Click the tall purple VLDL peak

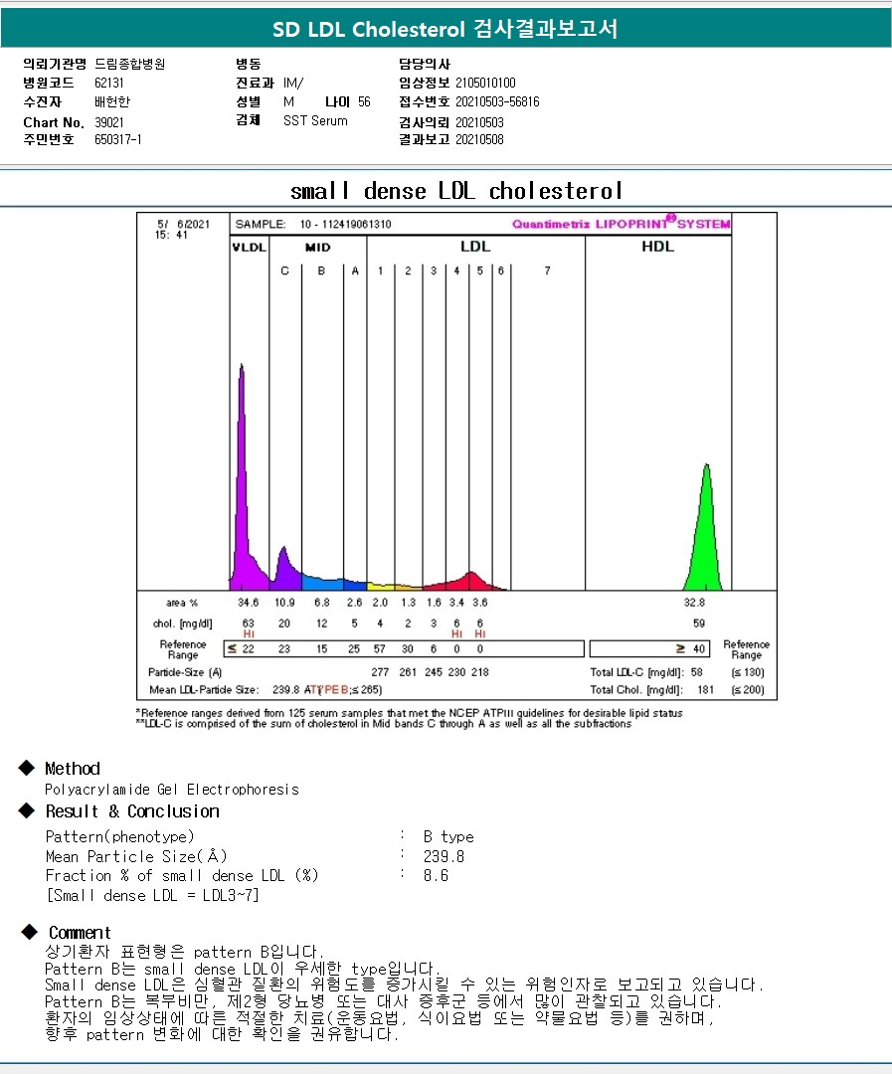tap(242, 479)
